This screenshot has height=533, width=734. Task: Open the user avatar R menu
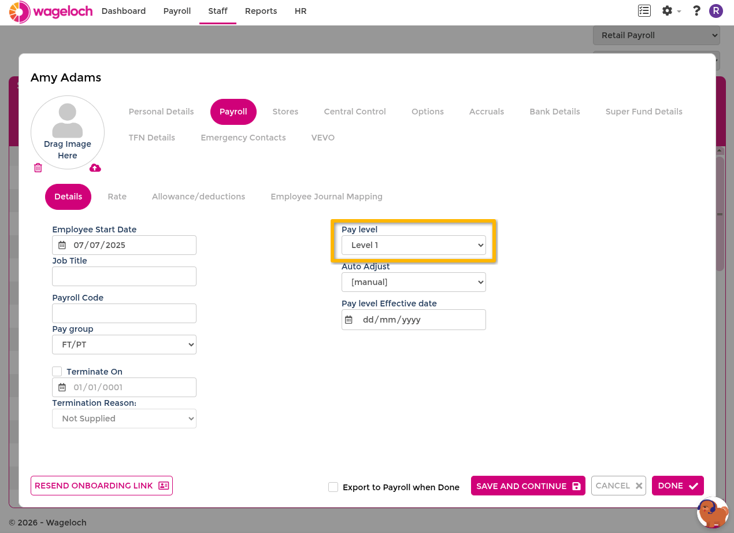pos(716,10)
